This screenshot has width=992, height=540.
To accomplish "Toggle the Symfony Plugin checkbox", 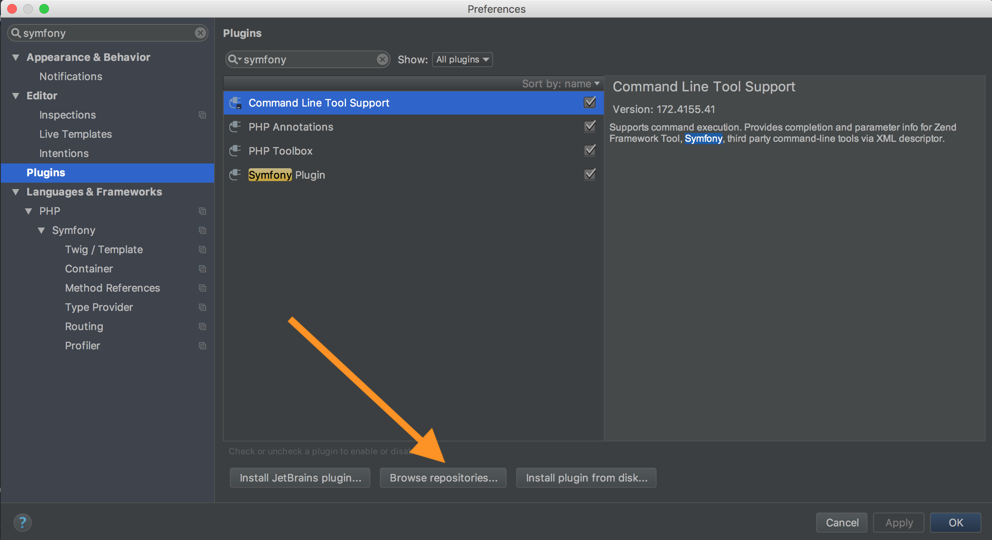I will pyautogui.click(x=589, y=175).
